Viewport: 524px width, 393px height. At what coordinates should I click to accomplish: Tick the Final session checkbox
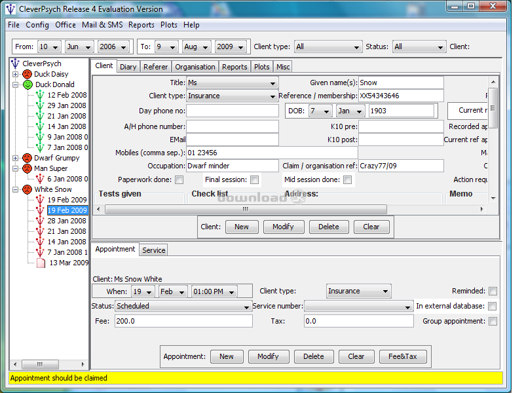[255, 179]
